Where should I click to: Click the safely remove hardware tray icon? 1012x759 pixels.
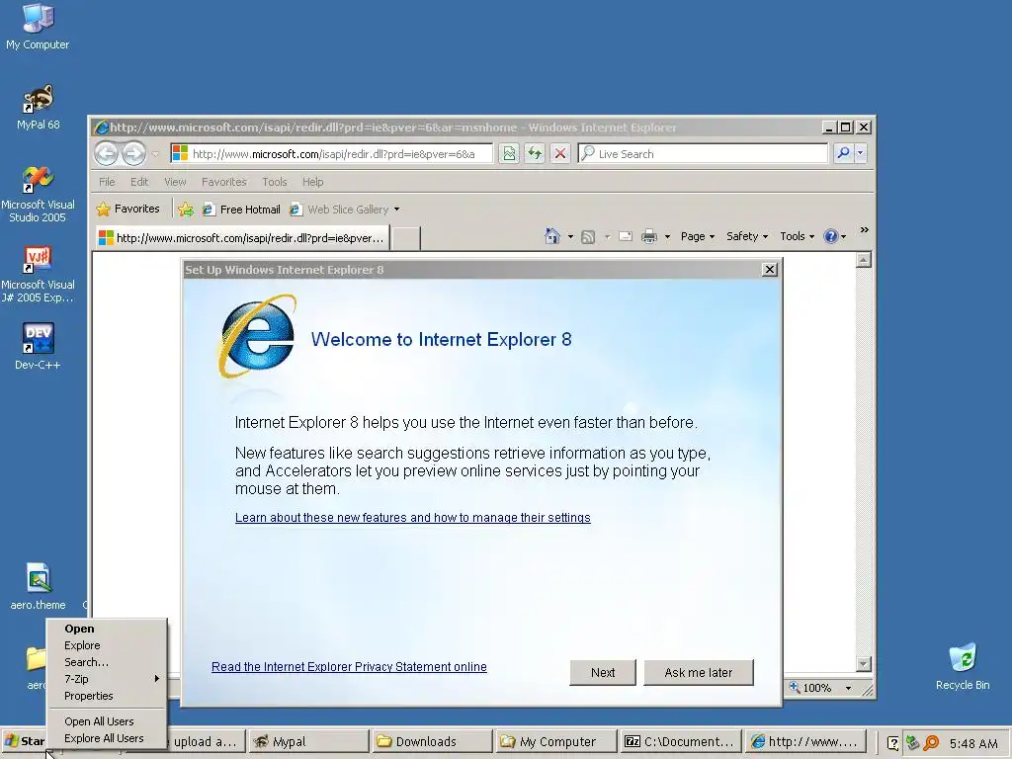coord(912,743)
